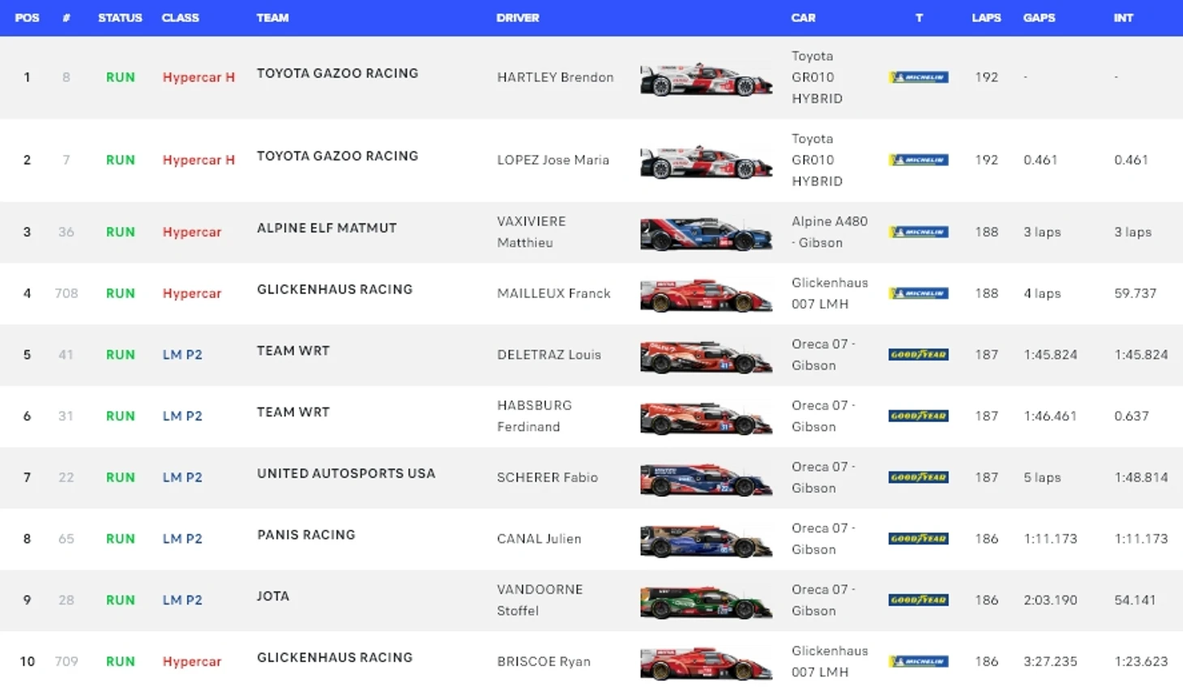Select driver BRISCOE Ryan
1183x688 pixels.
click(544, 661)
